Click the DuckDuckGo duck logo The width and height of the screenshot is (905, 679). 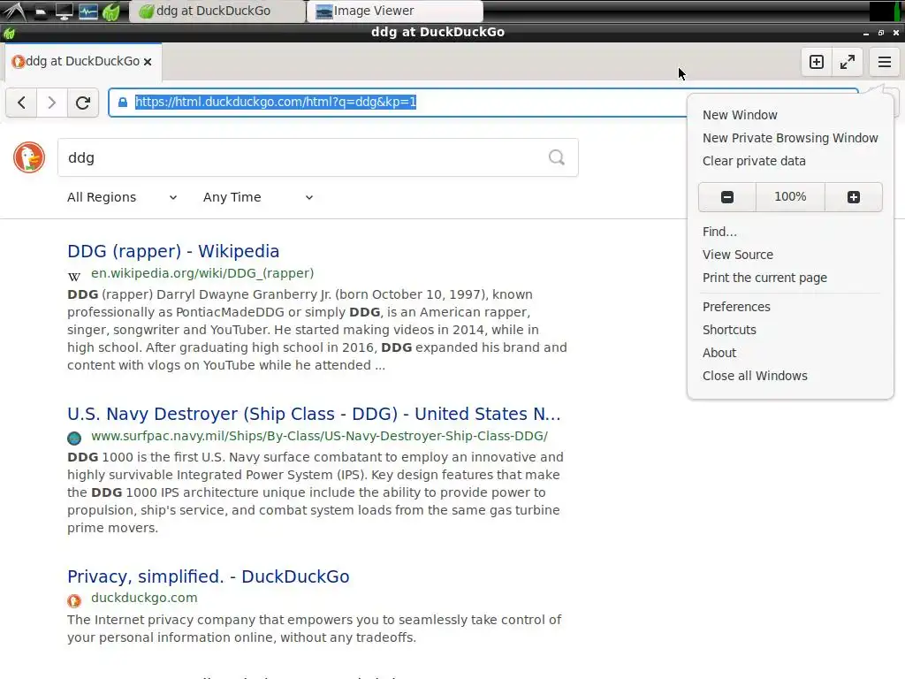click(x=29, y=157)
